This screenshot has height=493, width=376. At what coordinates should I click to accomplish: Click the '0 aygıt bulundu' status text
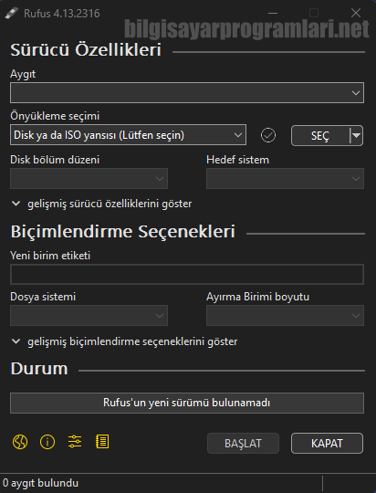40,483
